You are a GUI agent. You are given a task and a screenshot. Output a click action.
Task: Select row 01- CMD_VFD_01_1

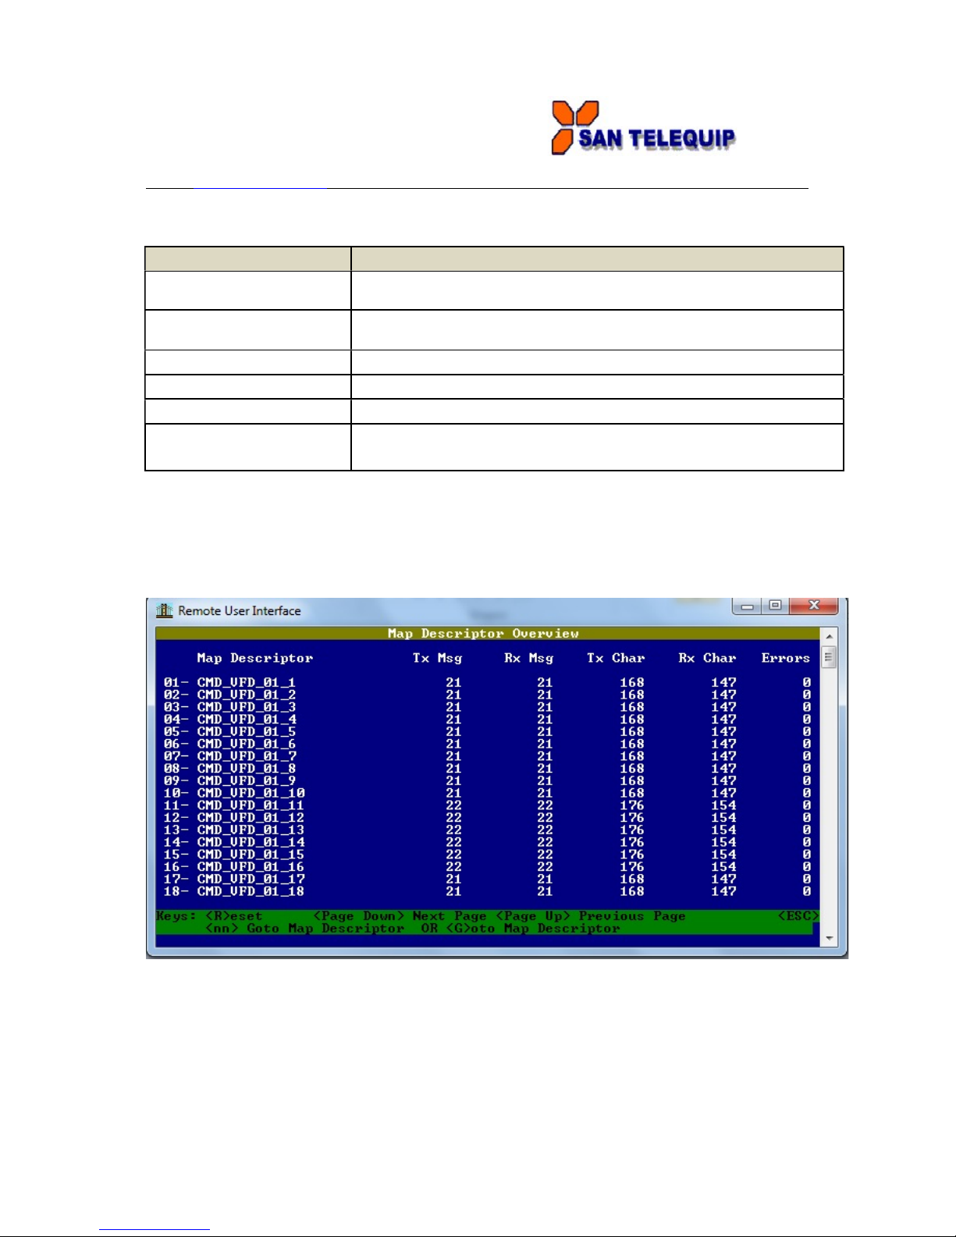pyautogui.click(x=487, y=682)
